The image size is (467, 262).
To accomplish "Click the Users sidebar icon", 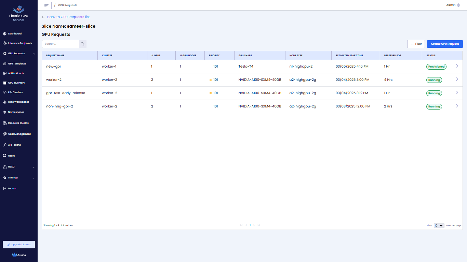I will pyautogui.click(x=5, y=156).
